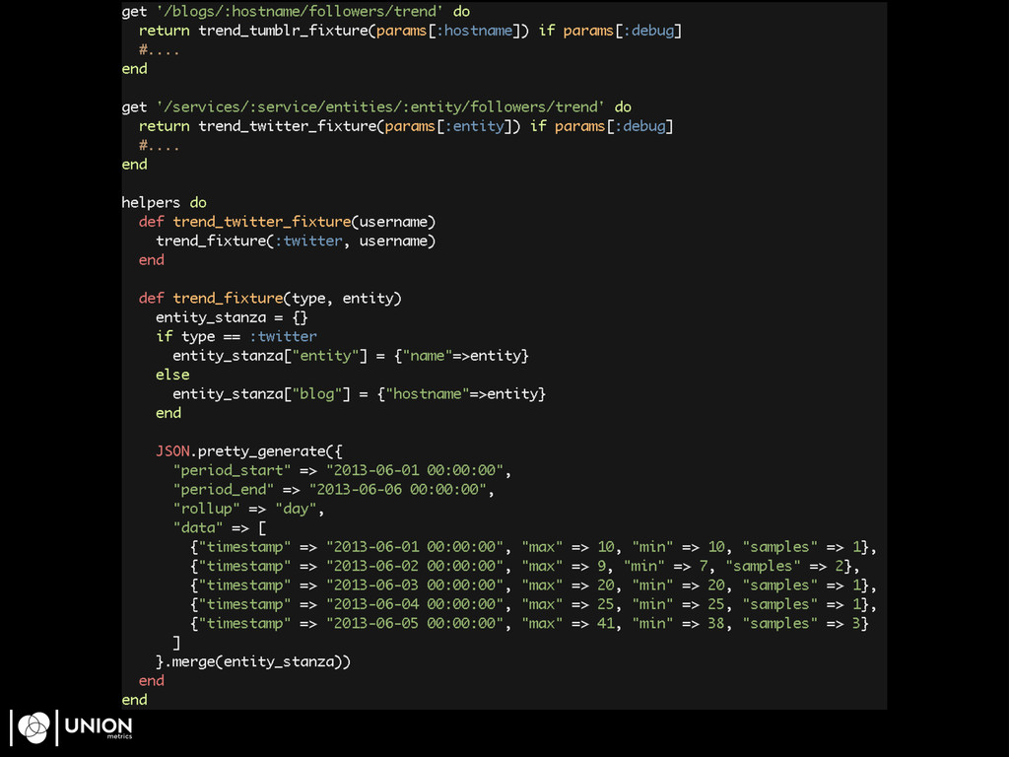This screenshot has width=1009, height=757.
Task: Click the "rollup" => "day" line
Action: tap(248, 510)
